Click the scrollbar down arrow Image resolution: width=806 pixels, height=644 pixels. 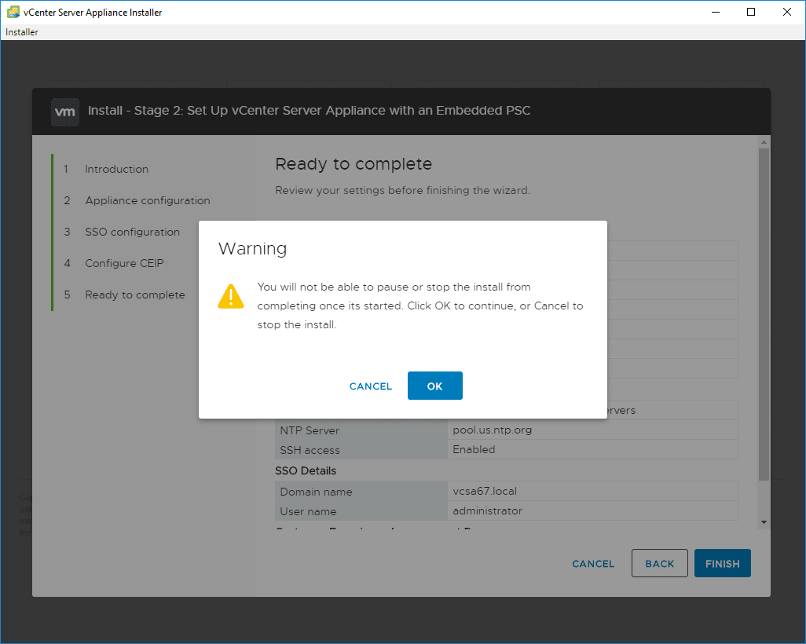[764, 522]
